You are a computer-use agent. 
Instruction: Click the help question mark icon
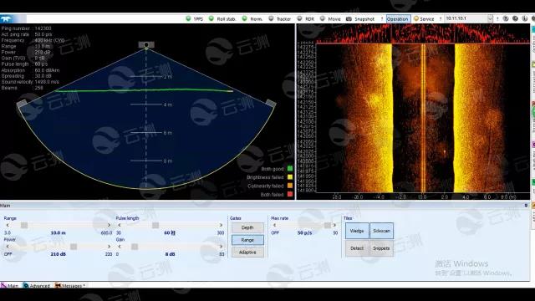(506, 18)
